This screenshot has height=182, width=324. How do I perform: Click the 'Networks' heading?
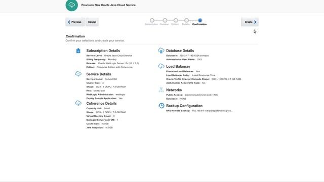pyautogui.click(x=174, y=90)
